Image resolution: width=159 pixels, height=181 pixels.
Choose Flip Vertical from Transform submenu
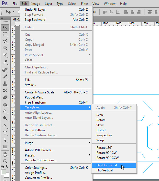click(x=104, y=170)
